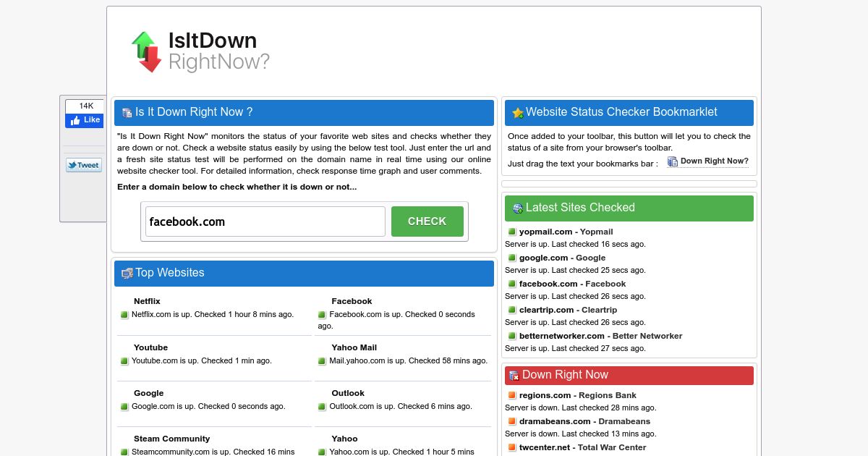Click the Tweet button

tap(83, 164)
